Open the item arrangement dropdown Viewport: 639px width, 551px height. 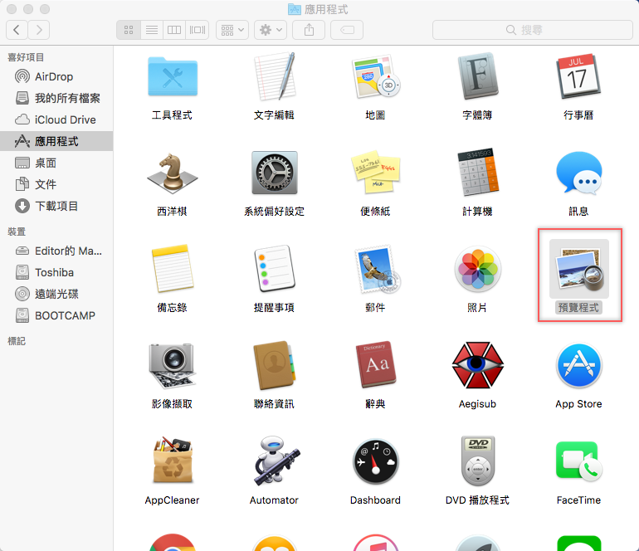[232, 30]
